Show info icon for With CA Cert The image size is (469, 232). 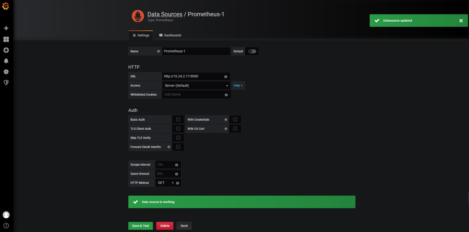pyautogui.click(x=226, y=129)
